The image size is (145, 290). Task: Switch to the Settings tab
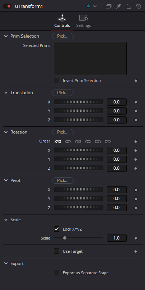tap(84, 21)
